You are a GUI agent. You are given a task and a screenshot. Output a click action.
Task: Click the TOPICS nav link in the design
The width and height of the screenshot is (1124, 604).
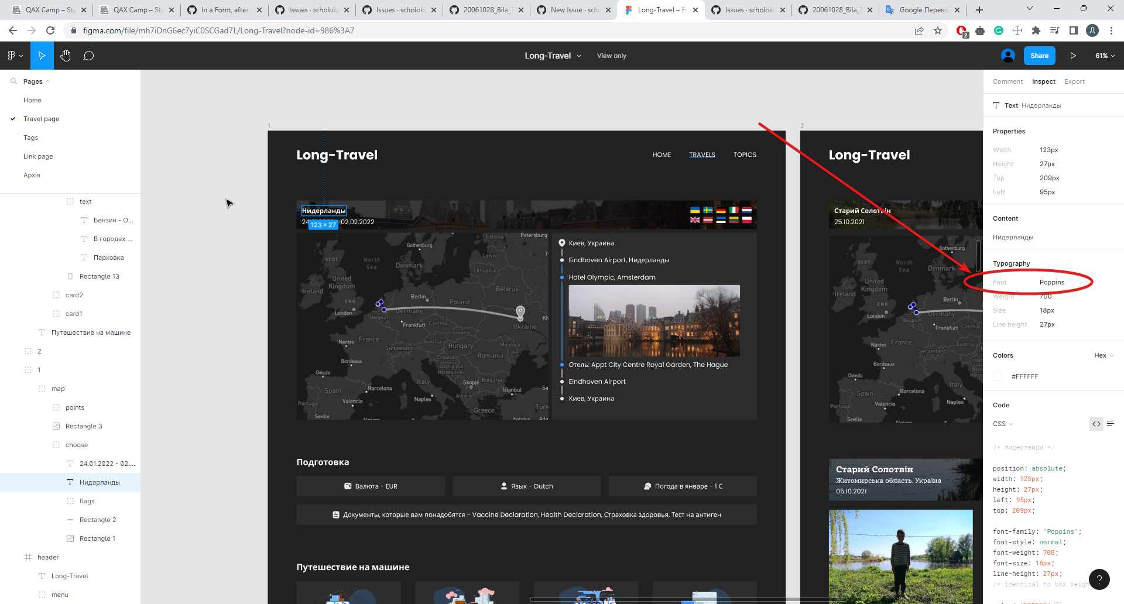(x=745, y=155)
